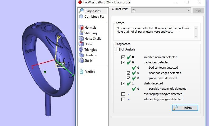Screen dimensions: 209x126
Task: Click the Holes red cube icon
Action: click(81, 44)
